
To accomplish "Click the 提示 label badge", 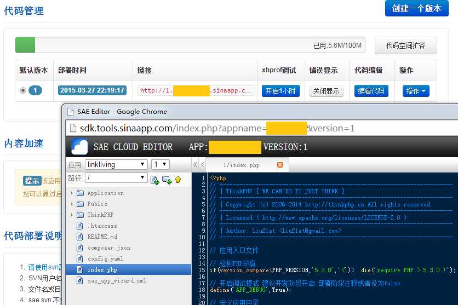I will pyautogui.click(x=32, y=181).
